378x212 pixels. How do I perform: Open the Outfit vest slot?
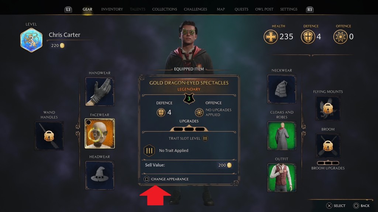coord(282,178)
